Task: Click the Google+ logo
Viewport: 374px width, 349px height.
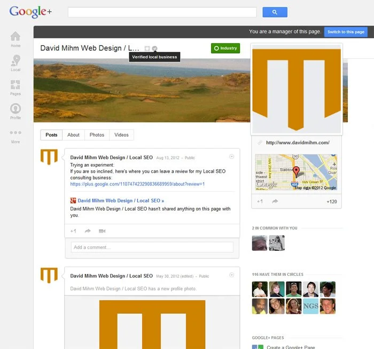Action: (30, 12)
